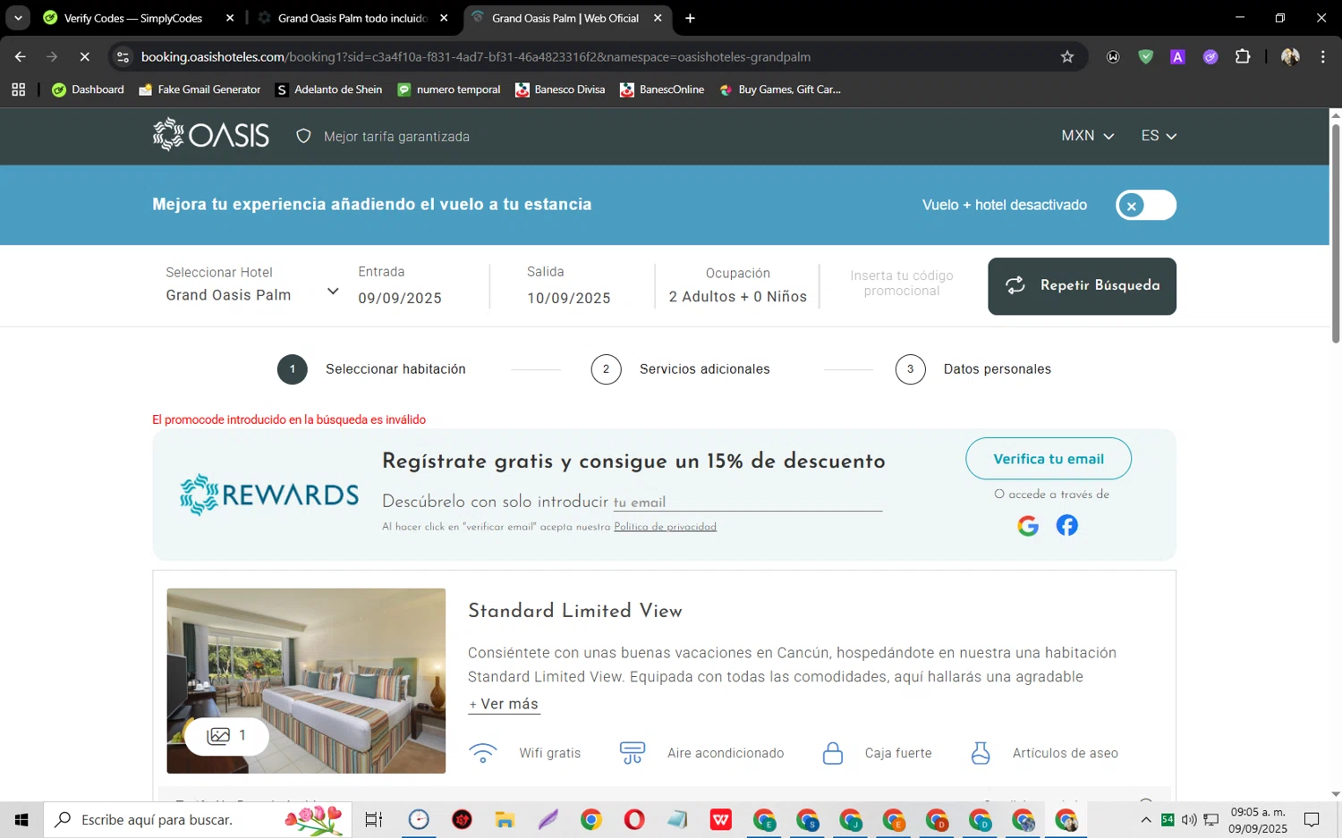1342x838 pixels.
Task: Select step 2 Servicios adicionales
Action: 680,369
